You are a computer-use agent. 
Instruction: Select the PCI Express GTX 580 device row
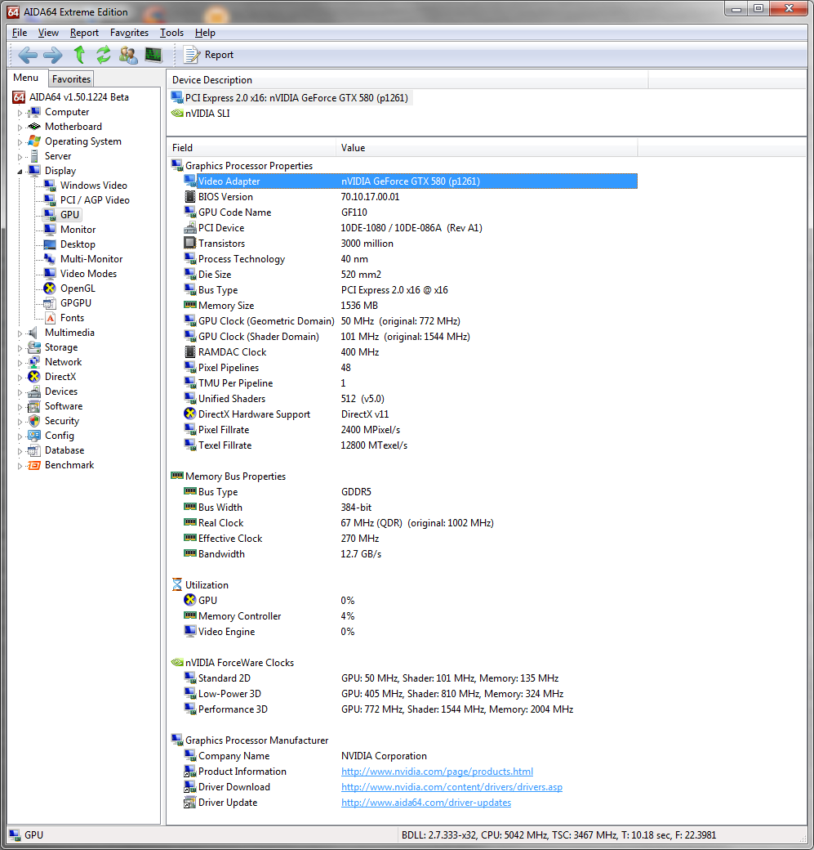291,97
